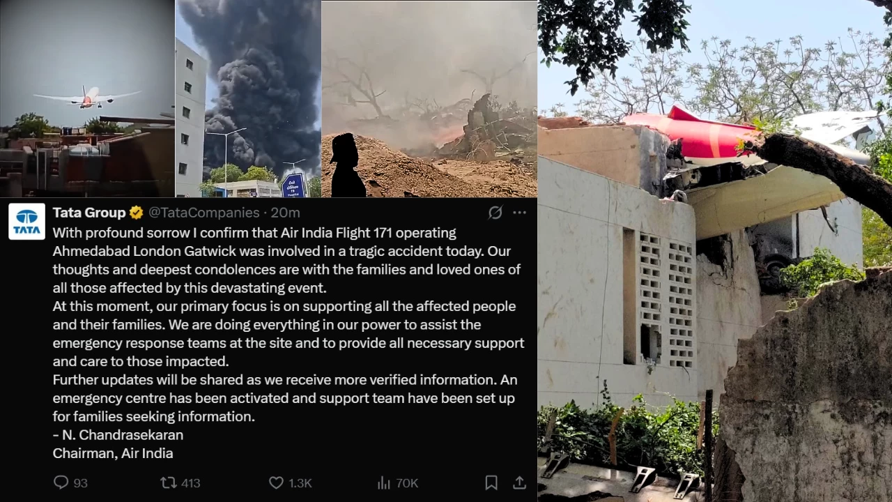Click the 413 reposts count
The image size is (892, 502).
tap(190, 482)
